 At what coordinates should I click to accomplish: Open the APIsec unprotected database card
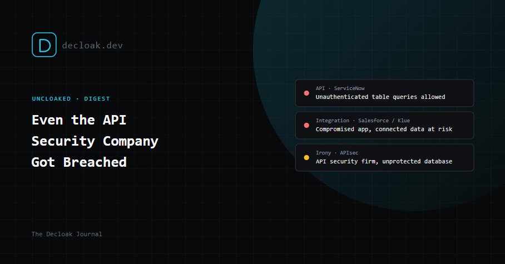[384, 157]
